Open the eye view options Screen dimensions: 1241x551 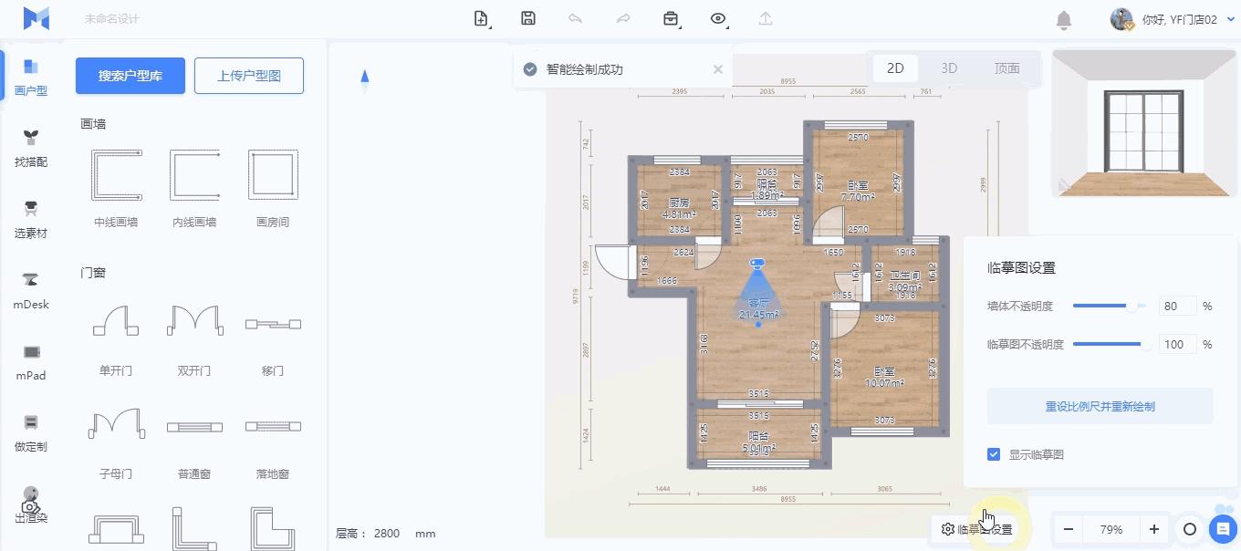click(x=719, y=18)
